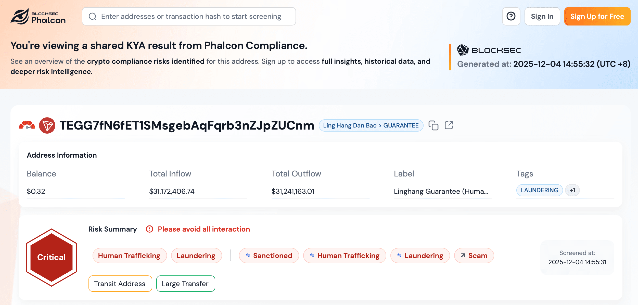Expand the truncated Linghang Guarantee label
638x305 pixels.
point(441,192)
